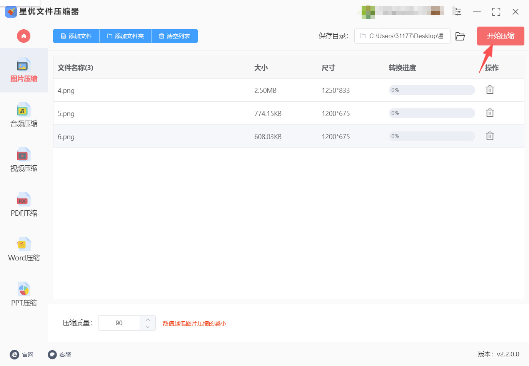Select the 4.png file name
Screen dimensions: 529x366
(x=66, y=91)
